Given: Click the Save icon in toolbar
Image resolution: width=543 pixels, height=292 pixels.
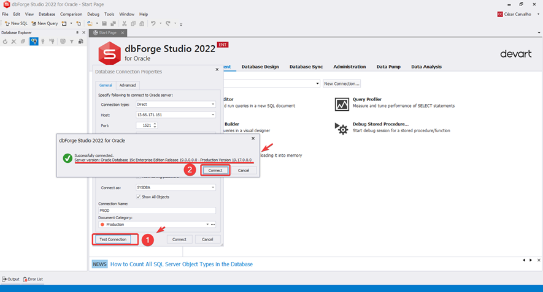Looking at the screenshot, I should (104, 23).
